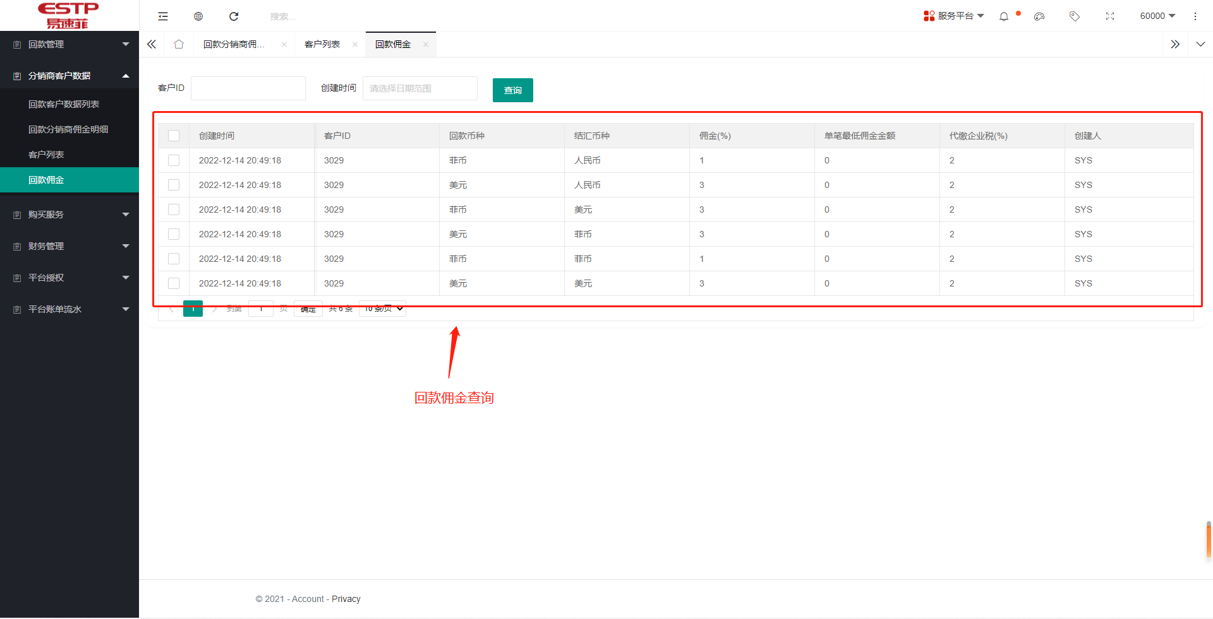Expand the 购买服务 sidebar menu
Viewport: 1213px width, 619px height.
[x=69, y=215]
